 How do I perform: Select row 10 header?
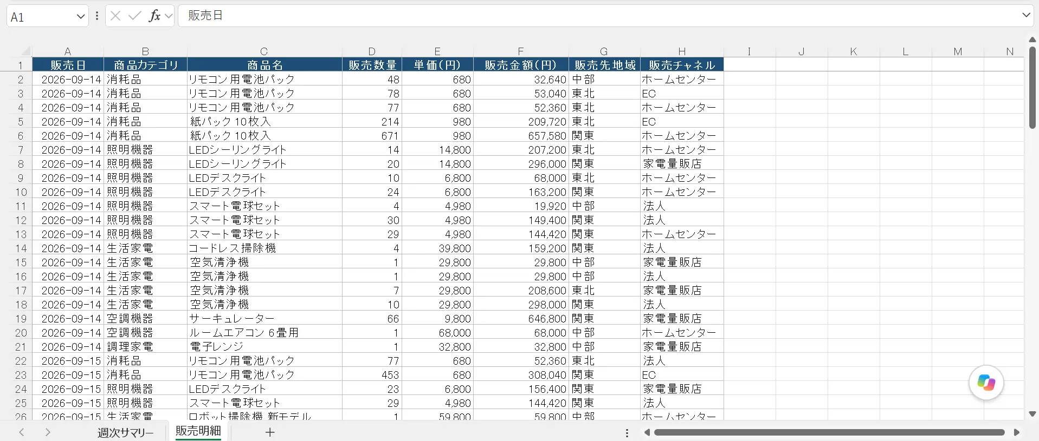click(x=21, y=192)
